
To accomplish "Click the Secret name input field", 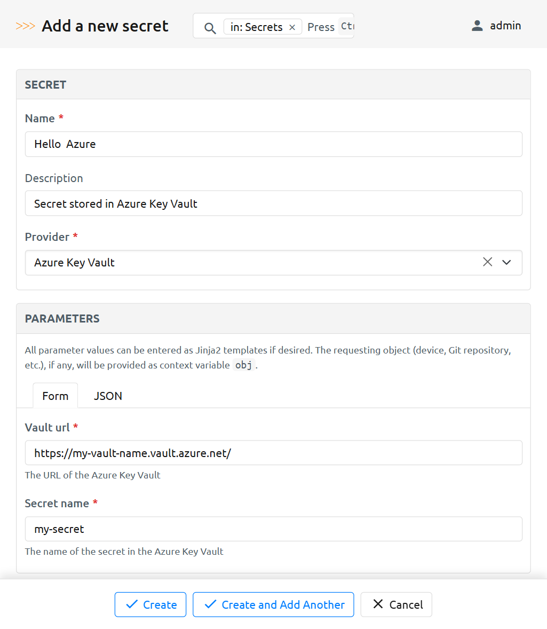I will (273, 529).
